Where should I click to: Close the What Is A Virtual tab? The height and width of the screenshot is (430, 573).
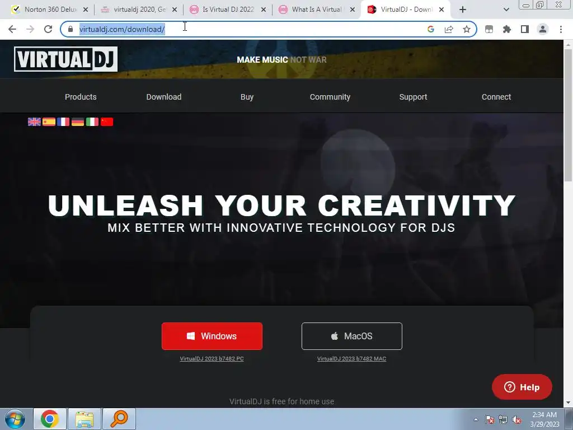click(353, 10)
